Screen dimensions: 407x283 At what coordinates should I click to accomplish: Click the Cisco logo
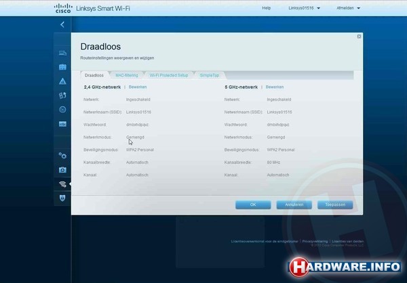(x=62, y=8)
